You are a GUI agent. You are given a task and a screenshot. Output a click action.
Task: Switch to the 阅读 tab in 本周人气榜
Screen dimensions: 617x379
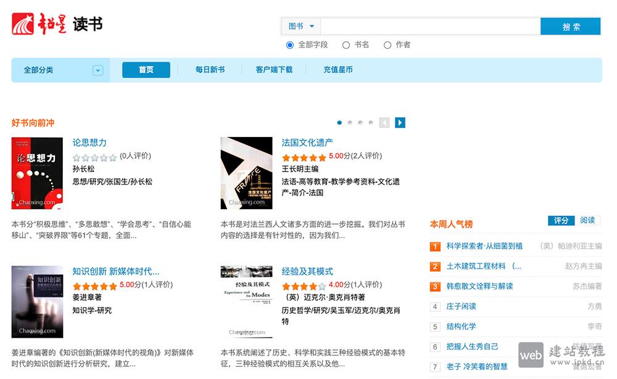[586, 220]
